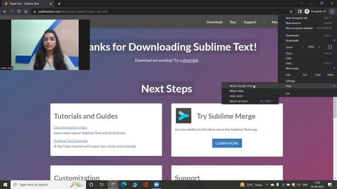
Task: Open the notification center icon
Action: coord(330,184)
